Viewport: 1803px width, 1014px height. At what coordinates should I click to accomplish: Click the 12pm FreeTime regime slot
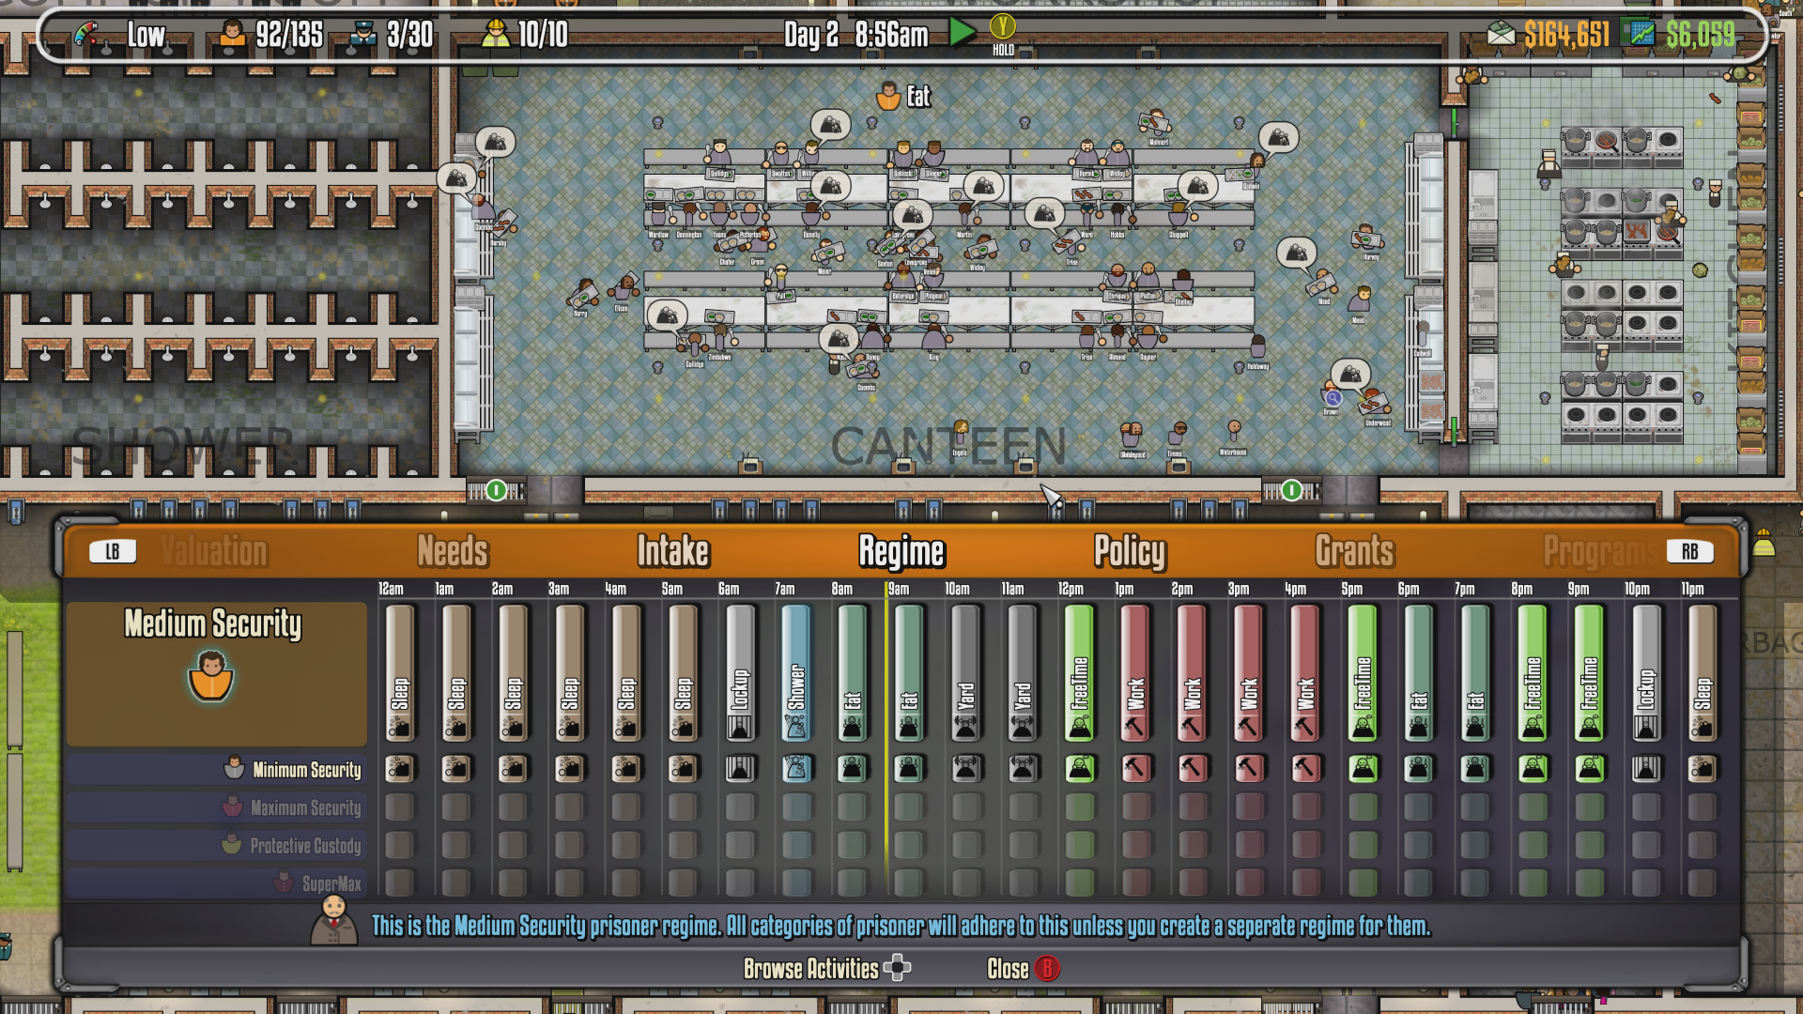click(x=1079, y=673)
